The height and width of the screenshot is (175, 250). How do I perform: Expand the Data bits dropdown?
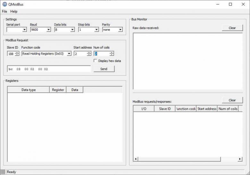click(72, 29)
